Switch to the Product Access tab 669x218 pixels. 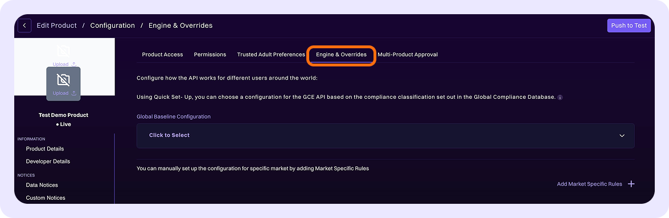tap(162, 54)
